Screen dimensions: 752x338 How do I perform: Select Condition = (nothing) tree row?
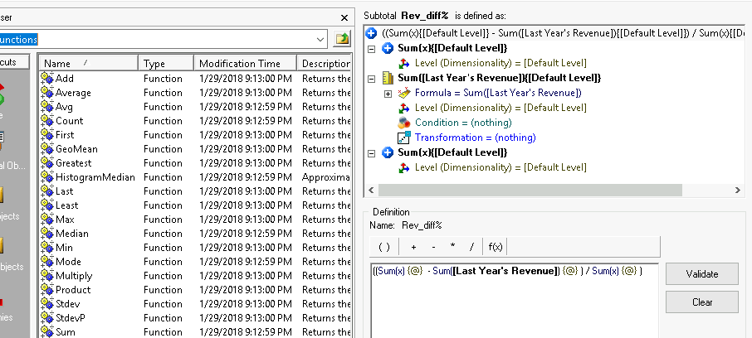pyautogui.click(x=463, y=123)
